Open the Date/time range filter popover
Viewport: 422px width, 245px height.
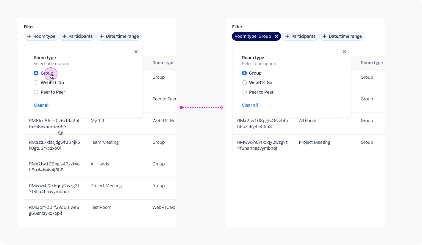[x=119, y=36]
